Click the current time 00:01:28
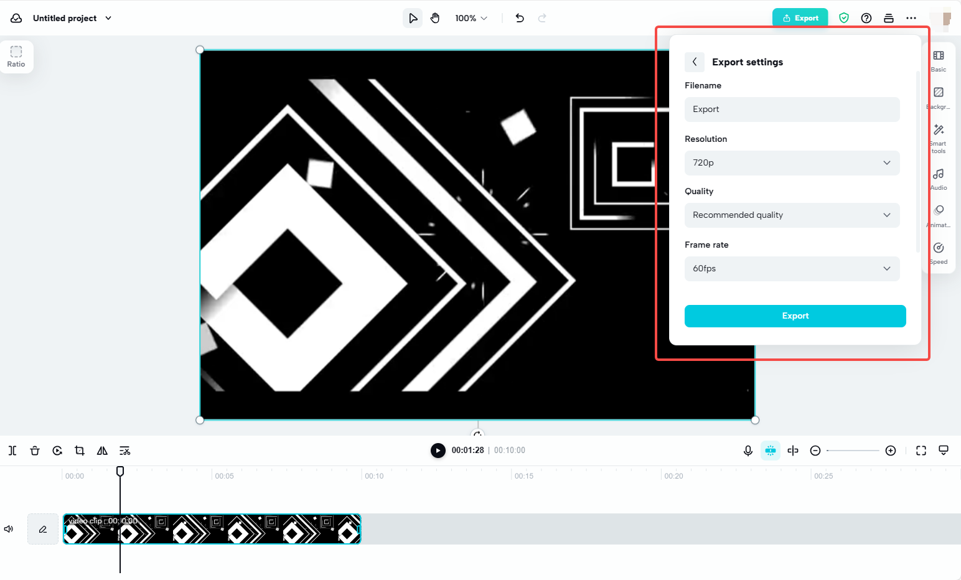961x580 pixels. (x=467, y=451)
